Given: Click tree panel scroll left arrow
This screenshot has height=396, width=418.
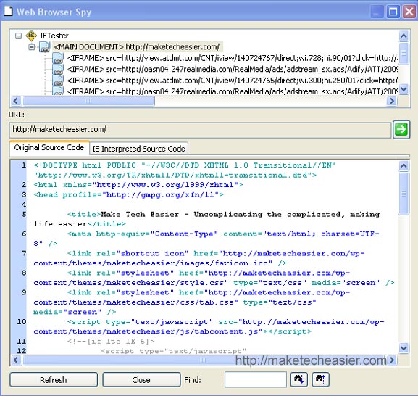Looking at the screenshot, I should tap(15, 101).
